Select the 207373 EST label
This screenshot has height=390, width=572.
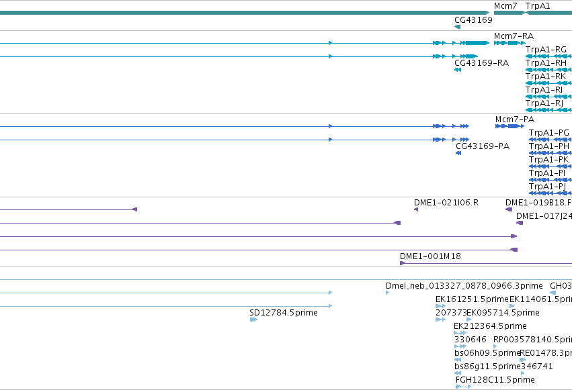[451, 313]
